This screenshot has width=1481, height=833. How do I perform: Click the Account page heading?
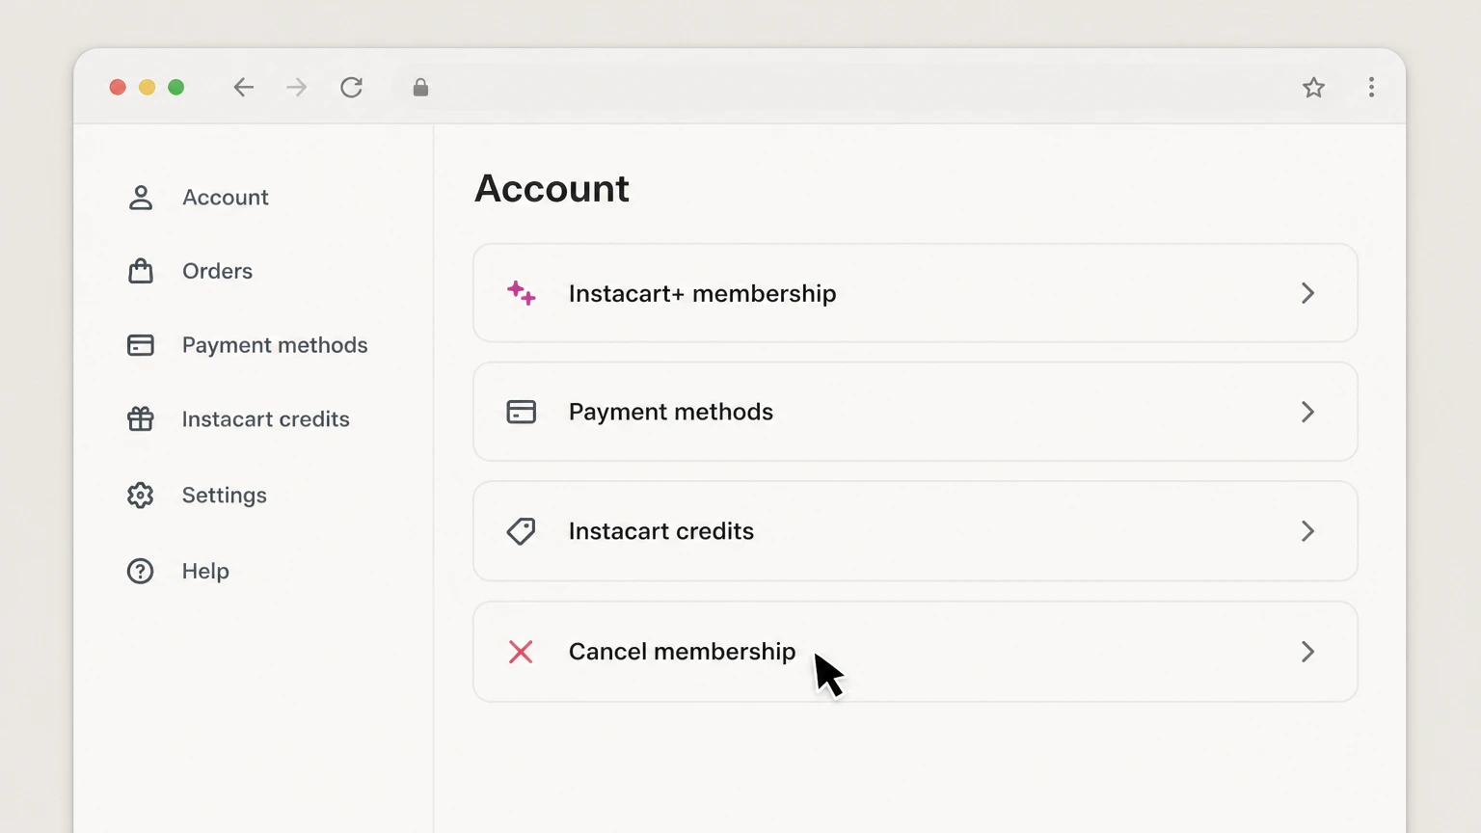pyautogui.click(x=552, y=188)
